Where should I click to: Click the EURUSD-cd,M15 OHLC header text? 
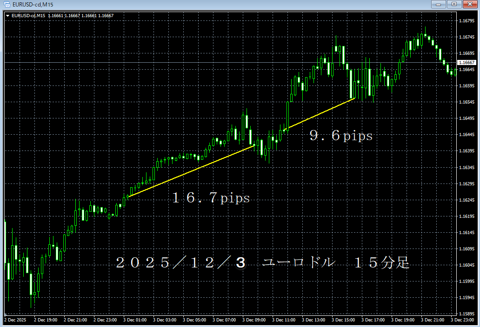[x=62, y=16]
